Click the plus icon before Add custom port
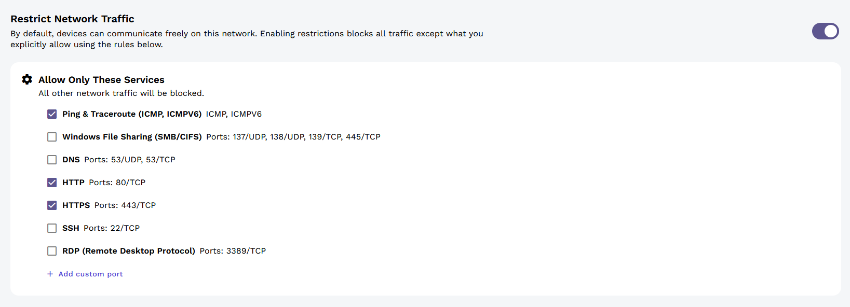Screen dimensions: 850x307 50,274
